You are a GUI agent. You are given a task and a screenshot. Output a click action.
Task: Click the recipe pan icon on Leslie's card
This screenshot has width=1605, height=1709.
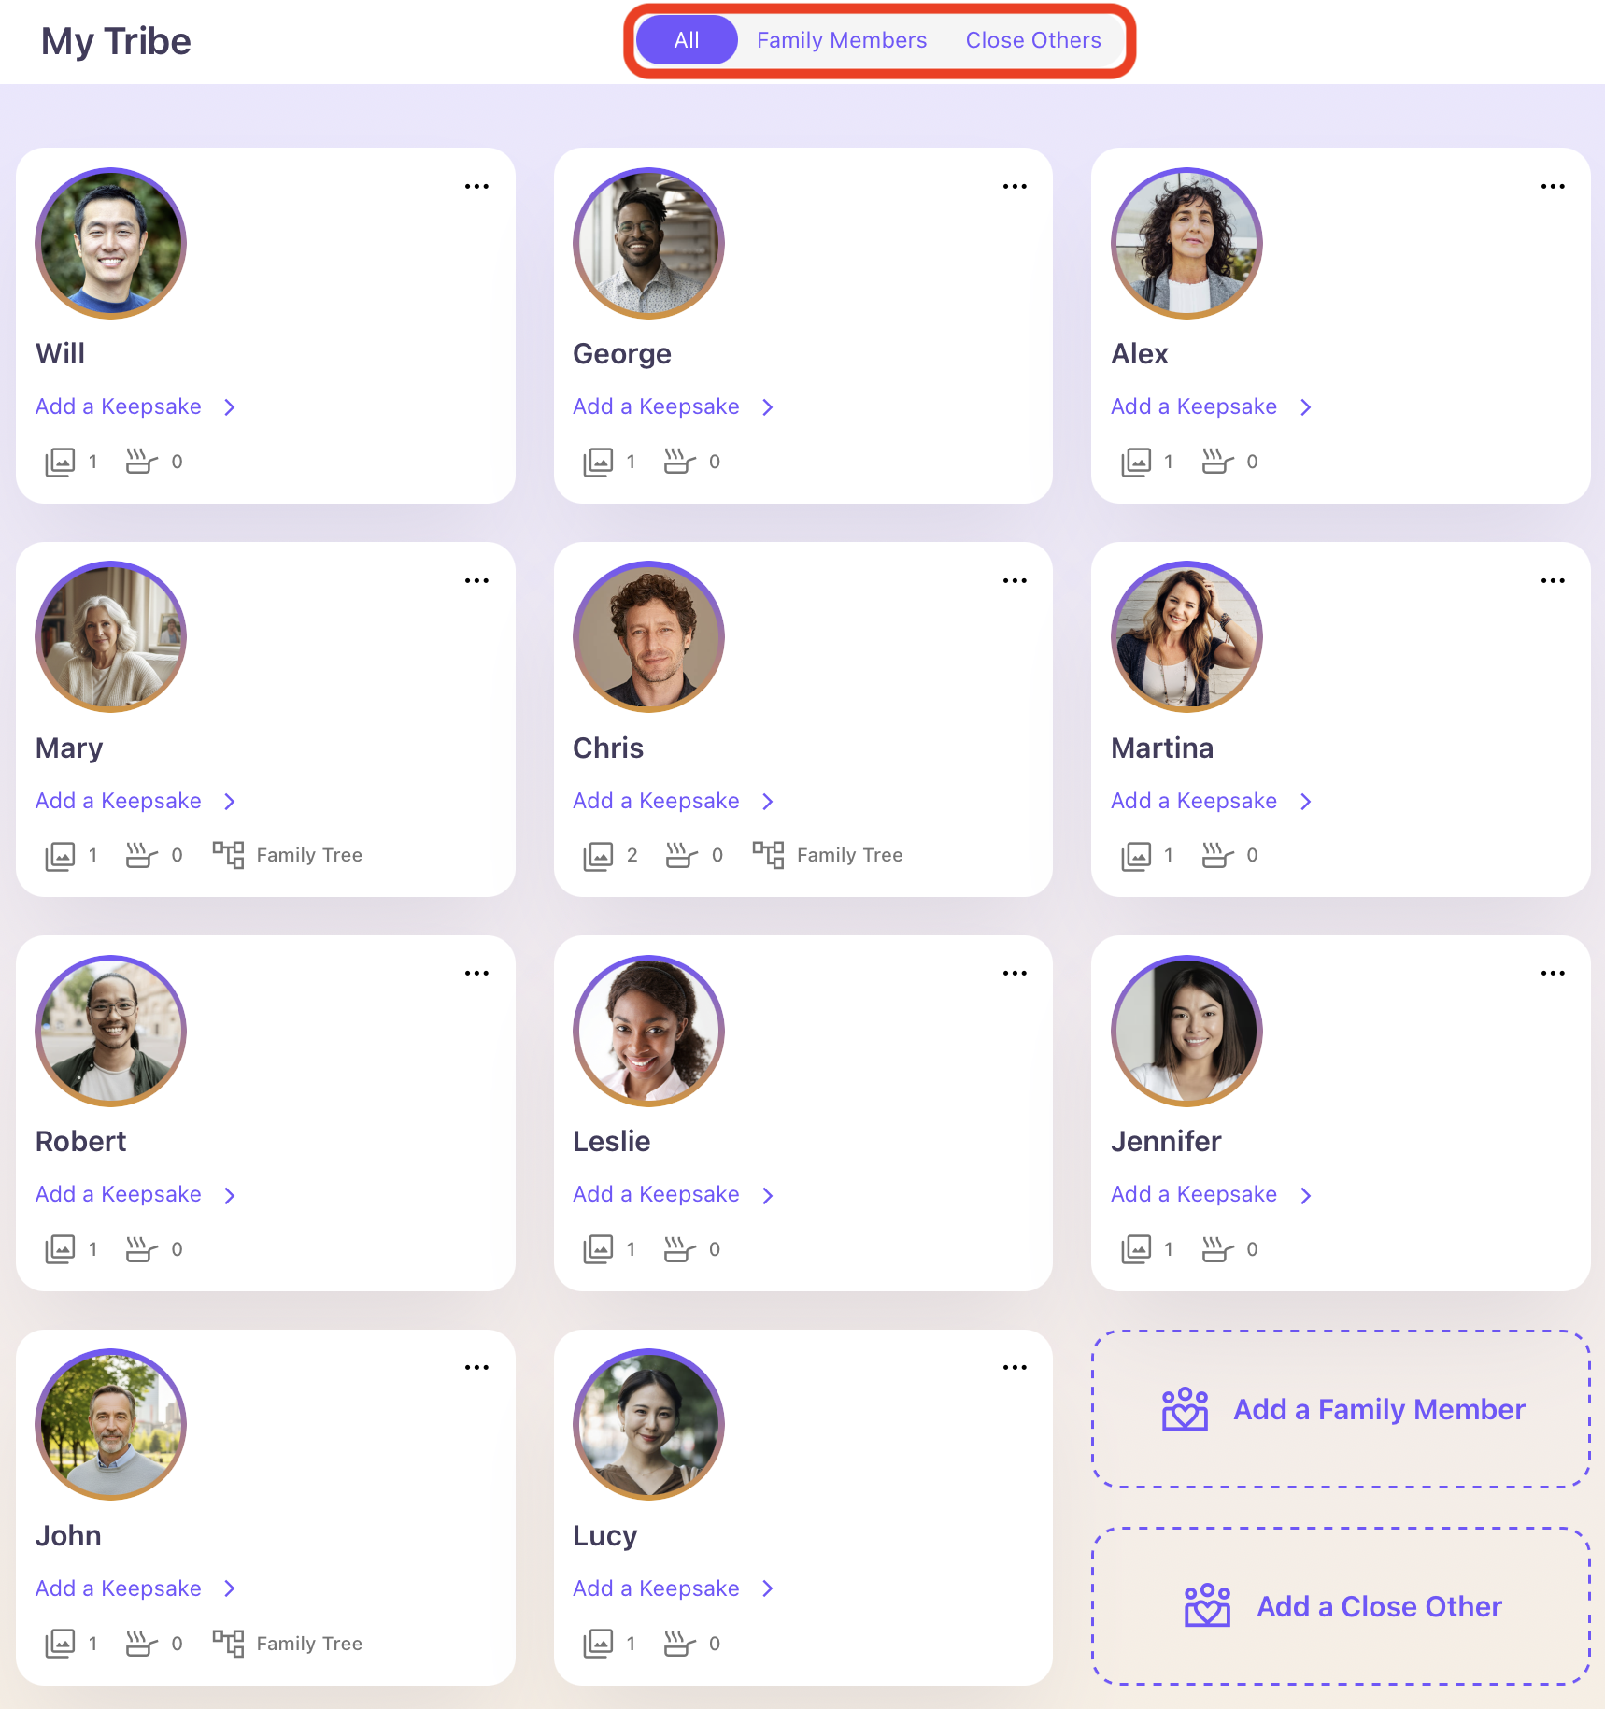pyautogui.click(x=679, y=1249)
